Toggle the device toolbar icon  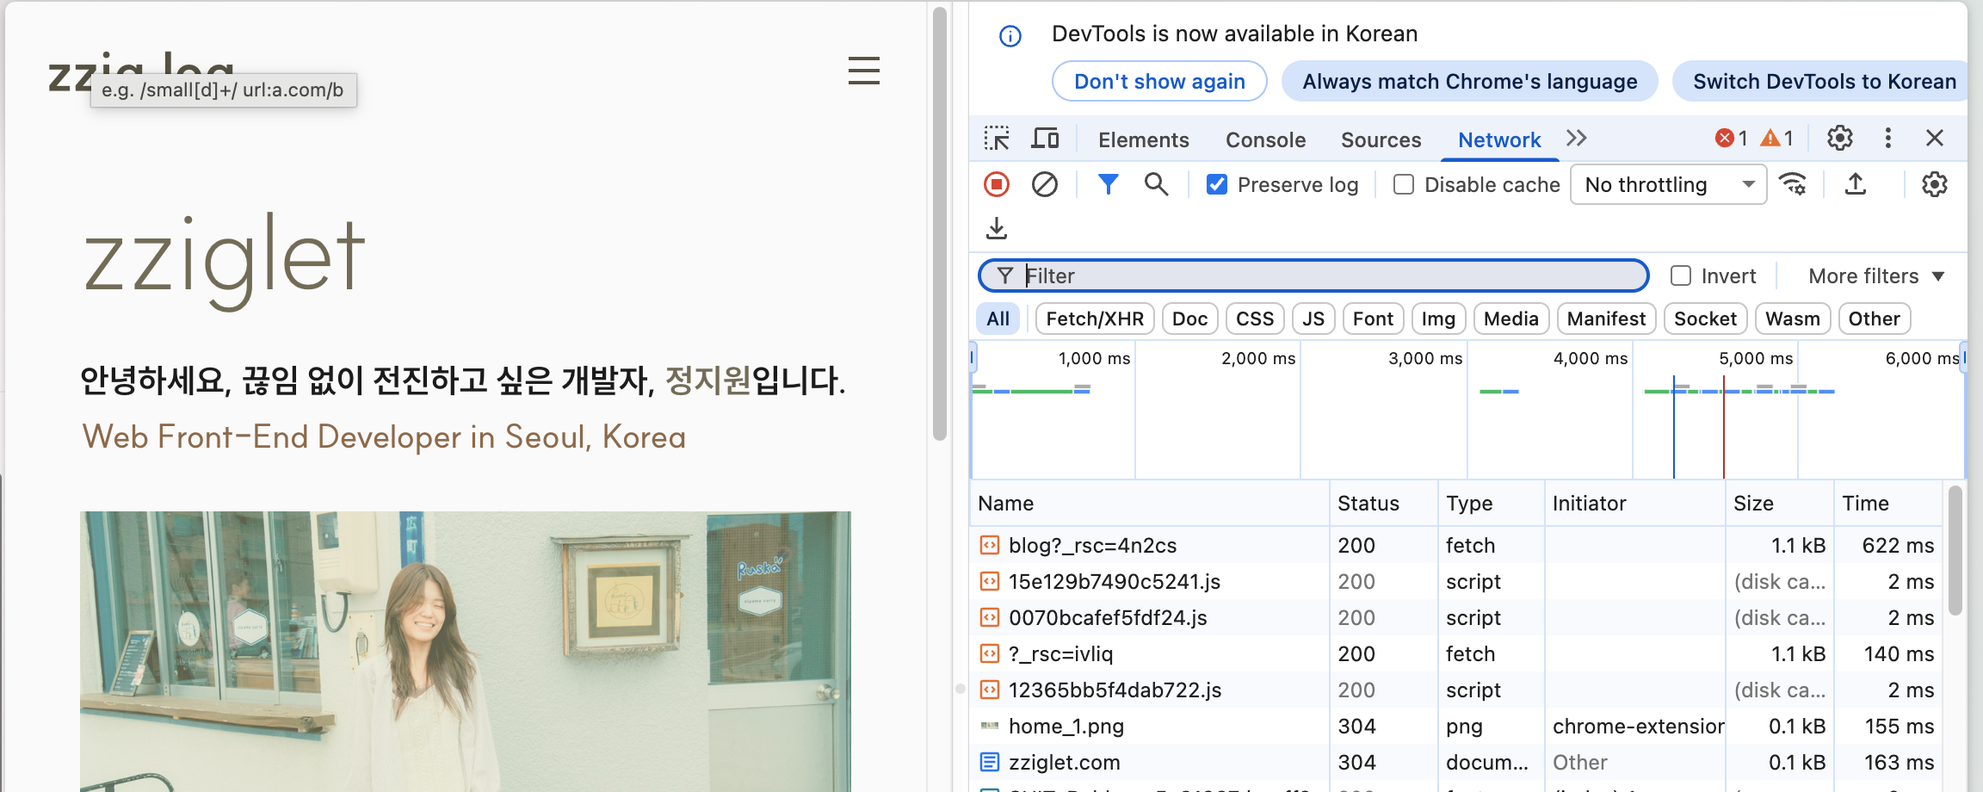click(x=1045, y=139)
